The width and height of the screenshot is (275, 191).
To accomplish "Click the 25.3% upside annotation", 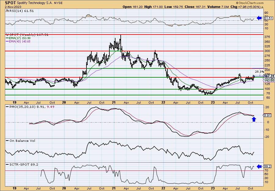I will click(x=259, y=72).
